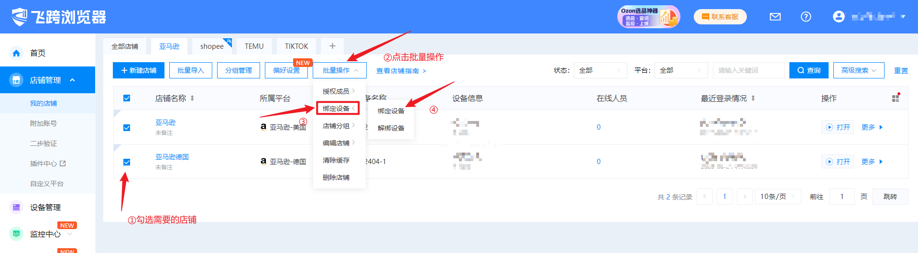The image size is (918, 253).
Task: Open 附加账号 in sidebar
Action: tap(44, 123)
